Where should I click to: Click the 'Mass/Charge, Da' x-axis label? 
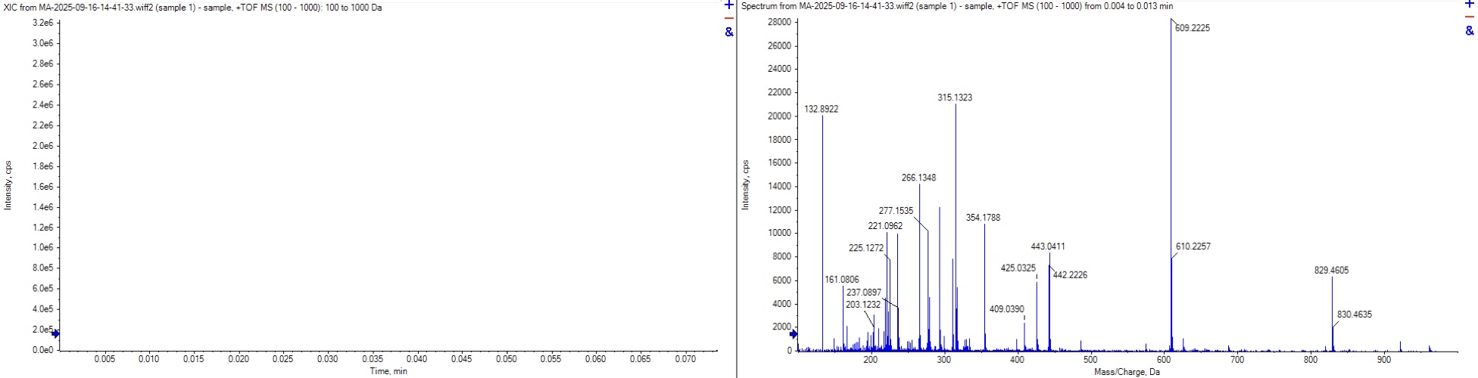point(1127,372)
